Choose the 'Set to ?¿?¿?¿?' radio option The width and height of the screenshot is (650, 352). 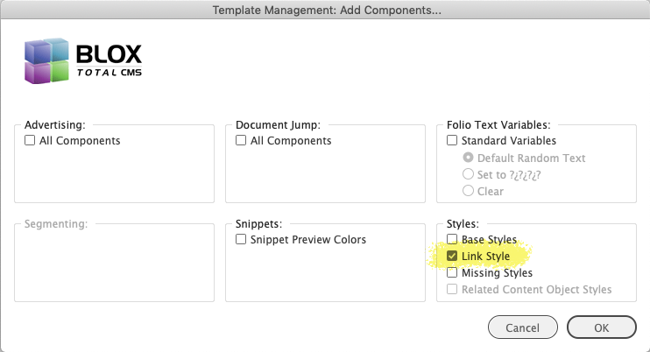click(469, 174)
